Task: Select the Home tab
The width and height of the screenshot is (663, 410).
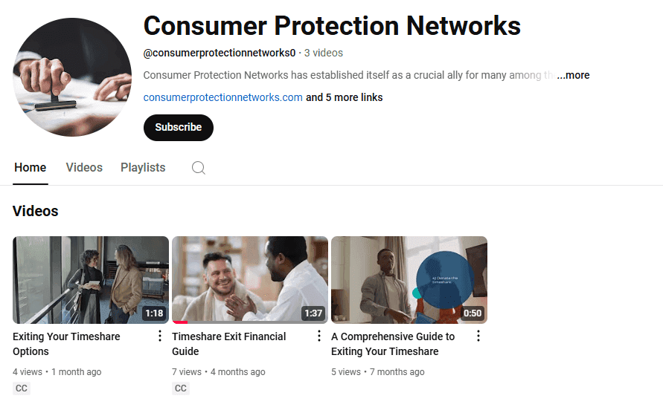Action: point(30,168)
